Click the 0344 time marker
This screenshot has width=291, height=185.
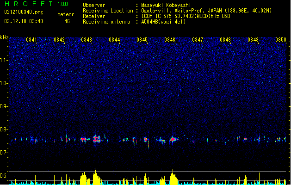click(x=114, y=40)
